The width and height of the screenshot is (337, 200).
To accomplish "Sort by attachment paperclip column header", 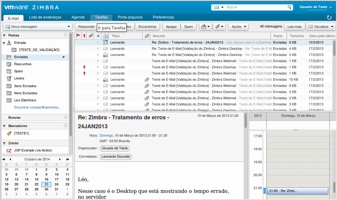I will click(x=147, y=36).
